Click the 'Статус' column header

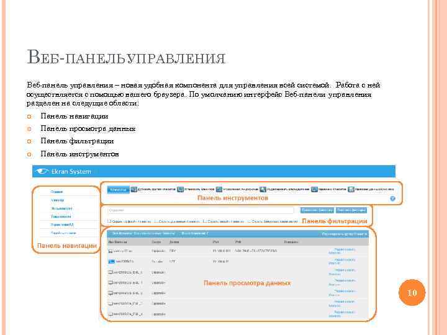(156, 242)
